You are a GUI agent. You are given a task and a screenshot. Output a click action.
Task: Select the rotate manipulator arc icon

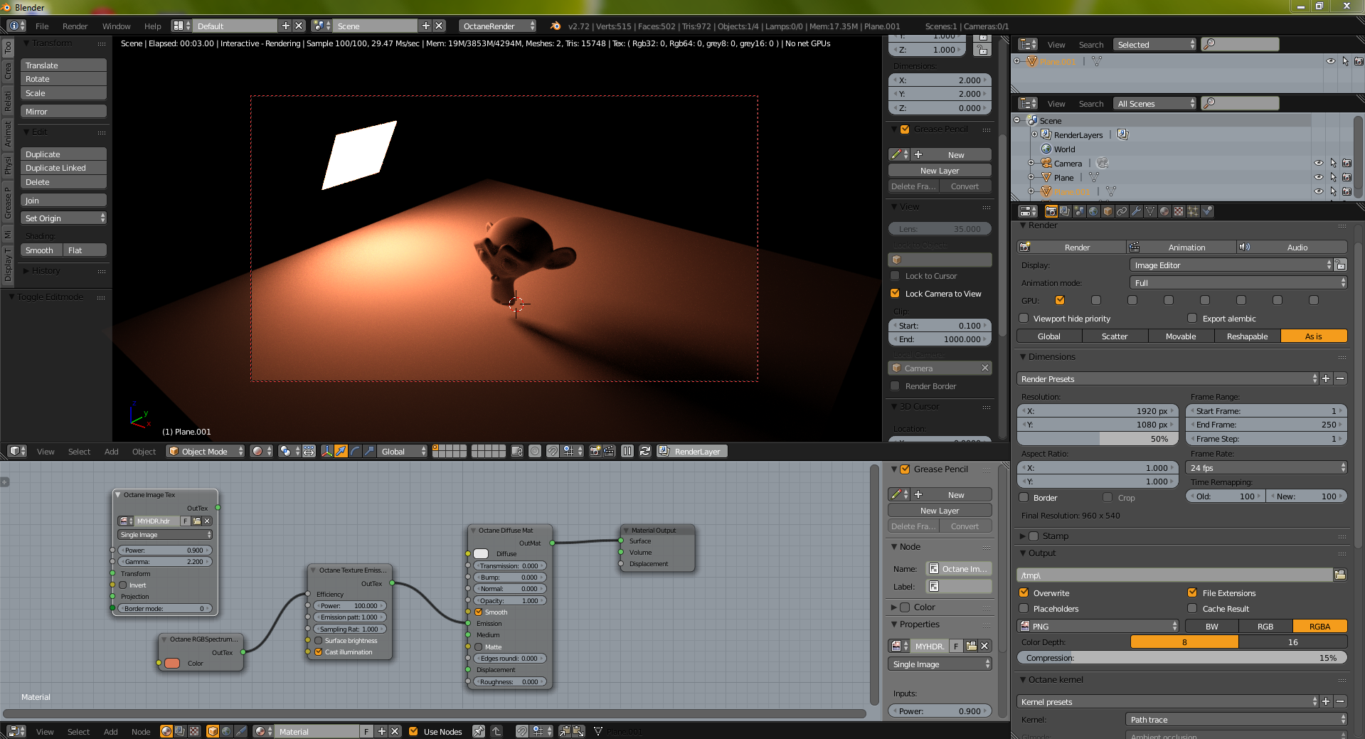pyautogui.click(x=356, y=451)
